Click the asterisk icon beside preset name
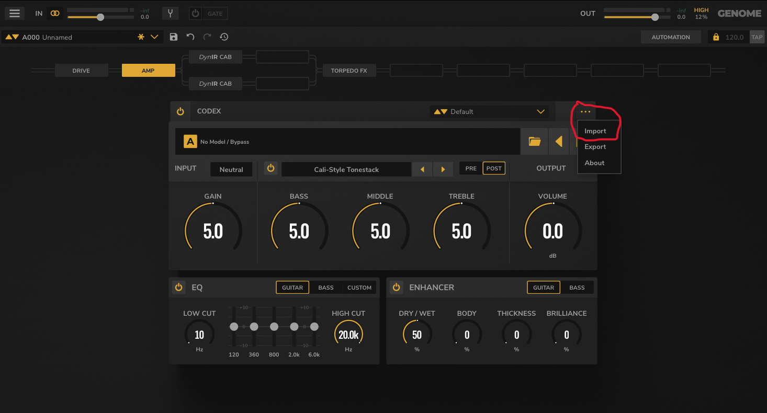The height and width of the screenshot is (413, 767). [141, 37]
